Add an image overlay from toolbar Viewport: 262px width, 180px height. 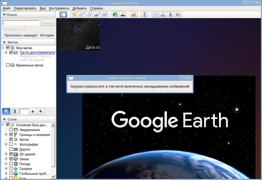pos(97,15)
